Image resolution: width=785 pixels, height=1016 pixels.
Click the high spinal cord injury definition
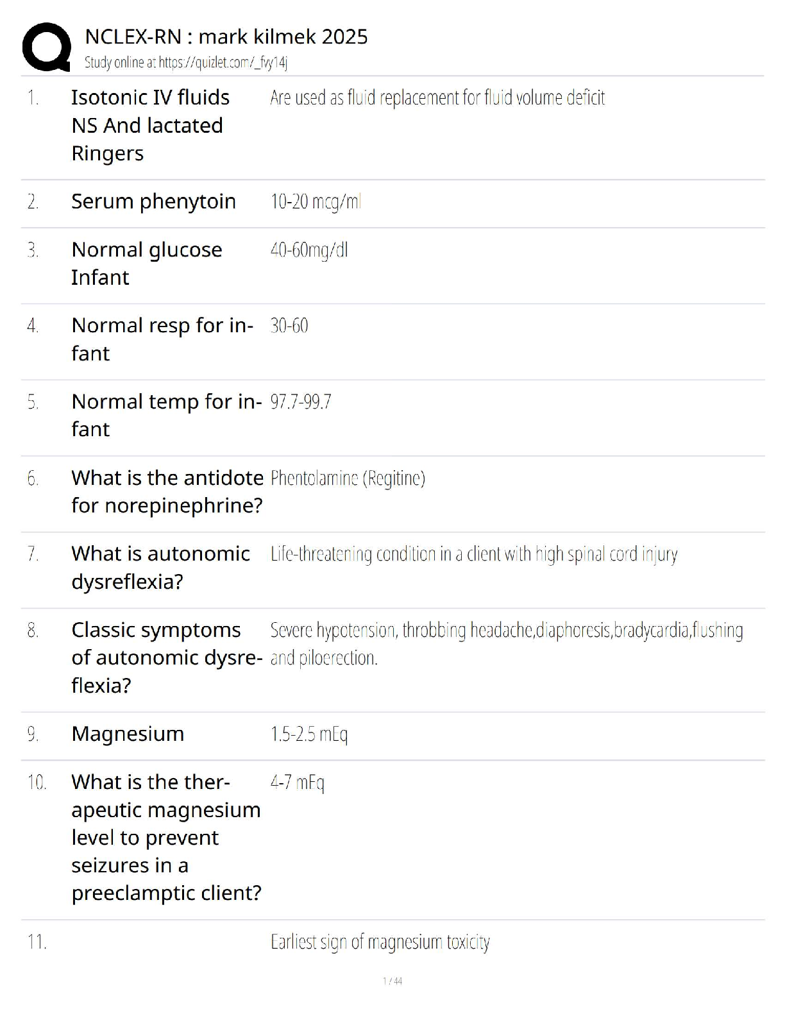coord(473,554)
